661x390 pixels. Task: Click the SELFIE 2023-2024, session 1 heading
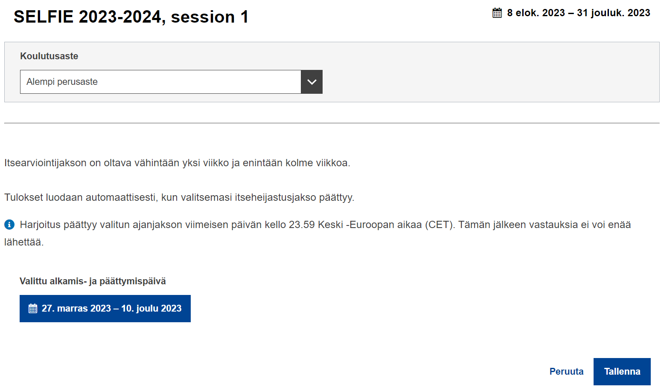131,17
